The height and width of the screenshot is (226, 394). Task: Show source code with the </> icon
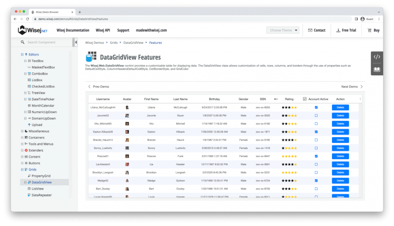pos(377,57)
